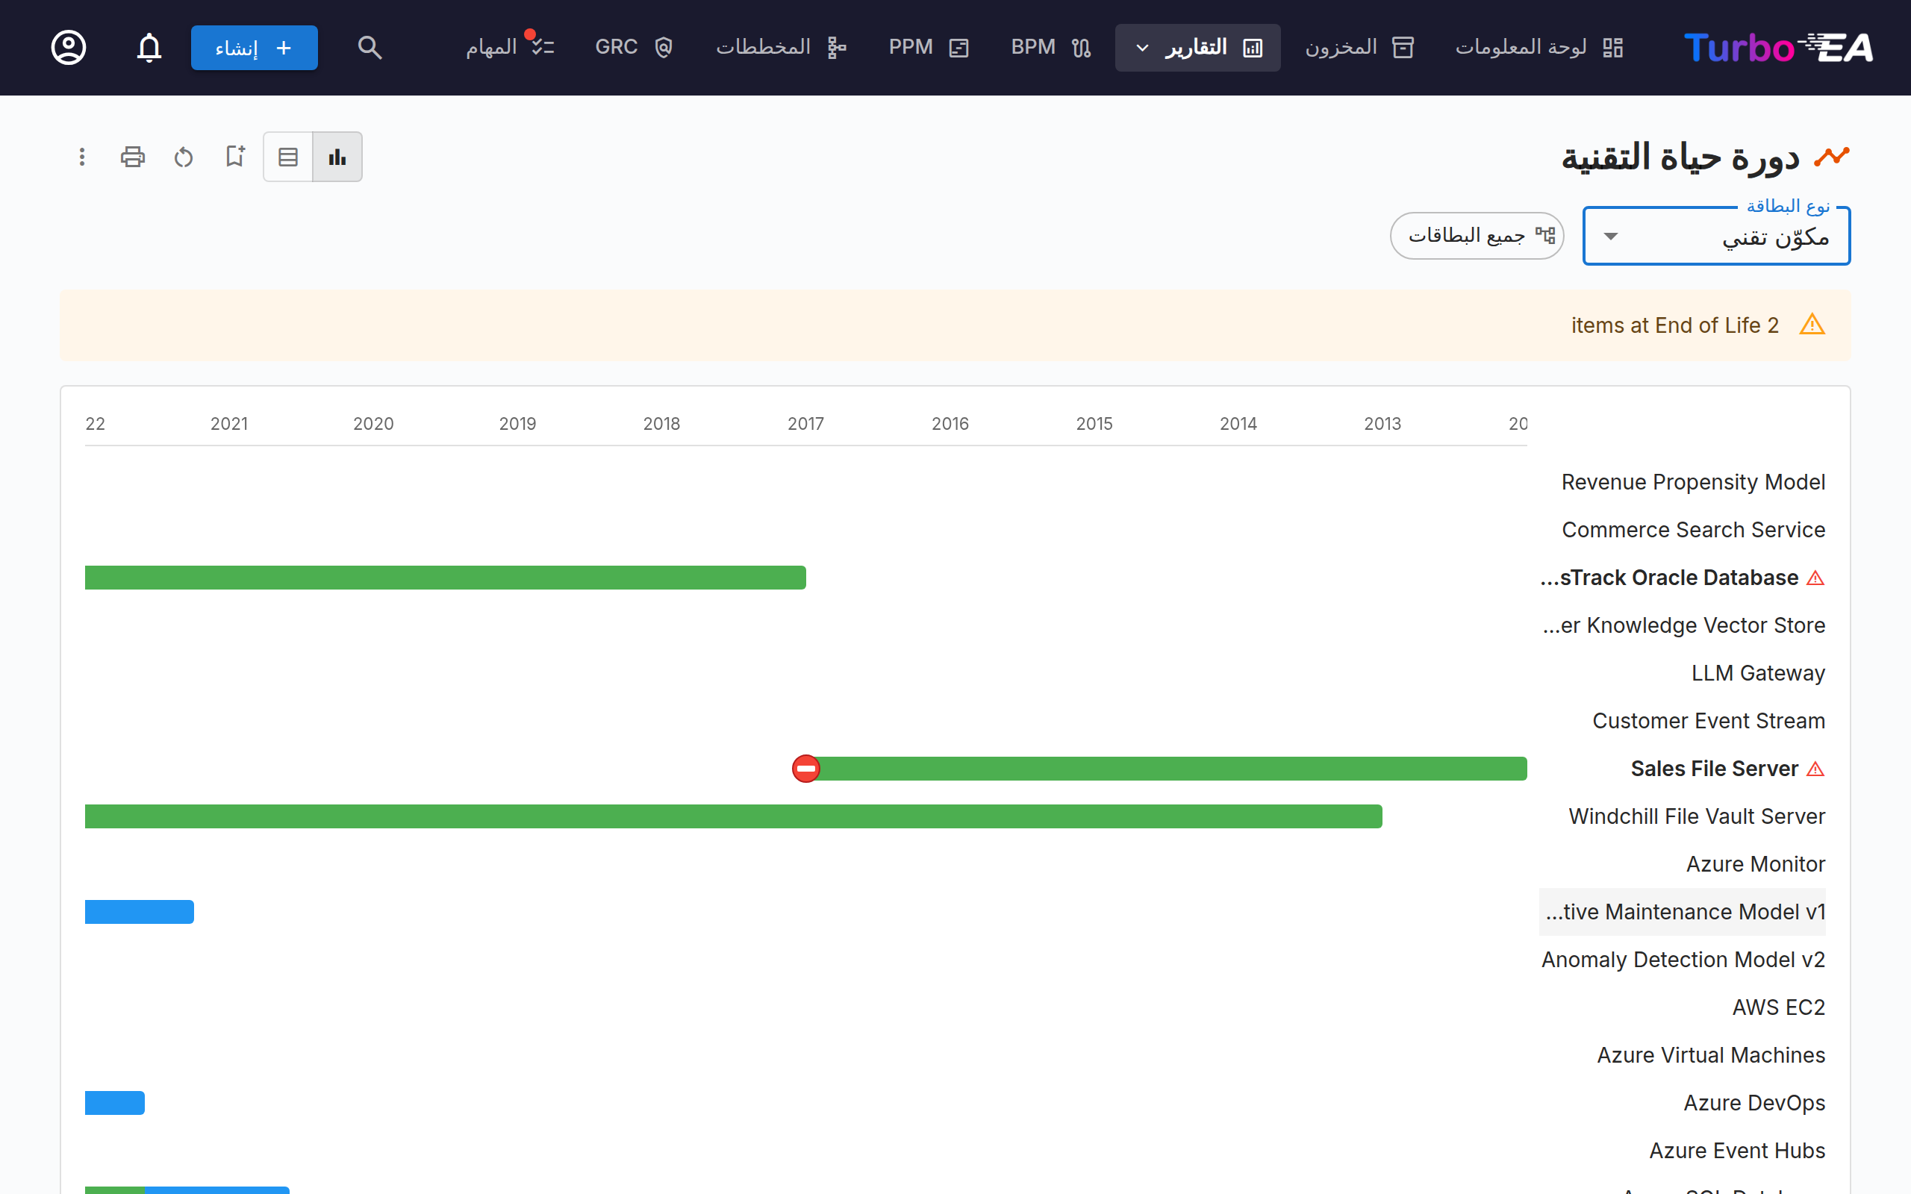Open the user account profile icon
The width and height of the screenshot is (1911, 1194).
click(69, 47)
